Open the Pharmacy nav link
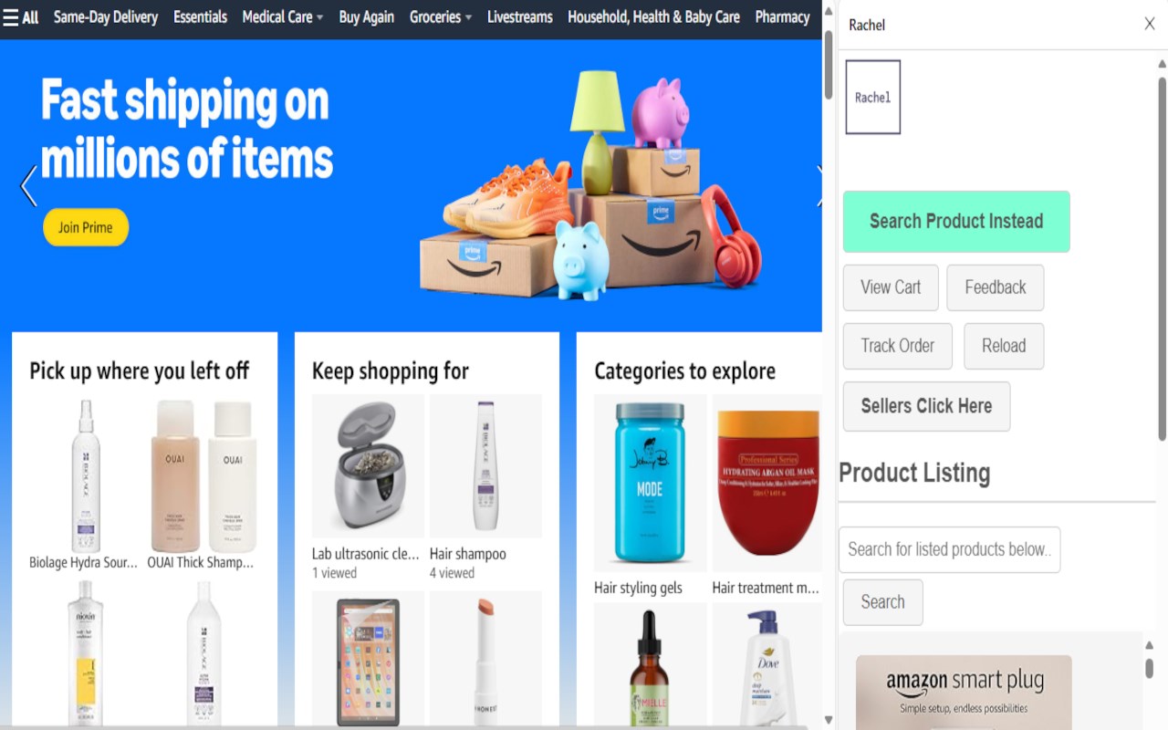Image resolution: width=1168 pixels, height=730 pixels. click(x=782, y=17)
